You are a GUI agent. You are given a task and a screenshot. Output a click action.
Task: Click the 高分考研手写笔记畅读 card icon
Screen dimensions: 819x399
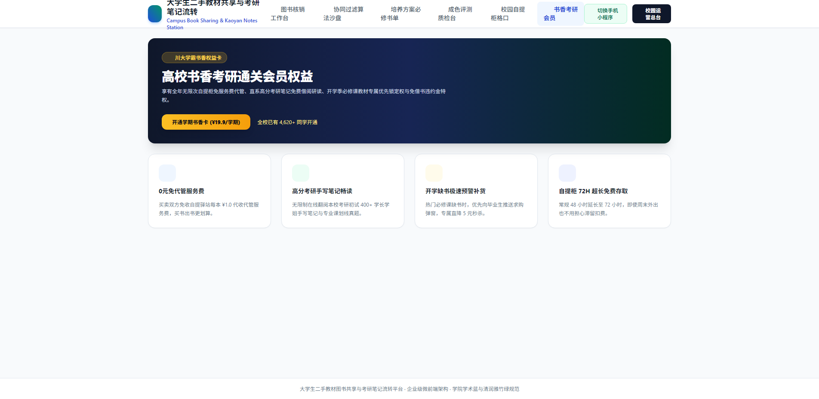point(301,173)
